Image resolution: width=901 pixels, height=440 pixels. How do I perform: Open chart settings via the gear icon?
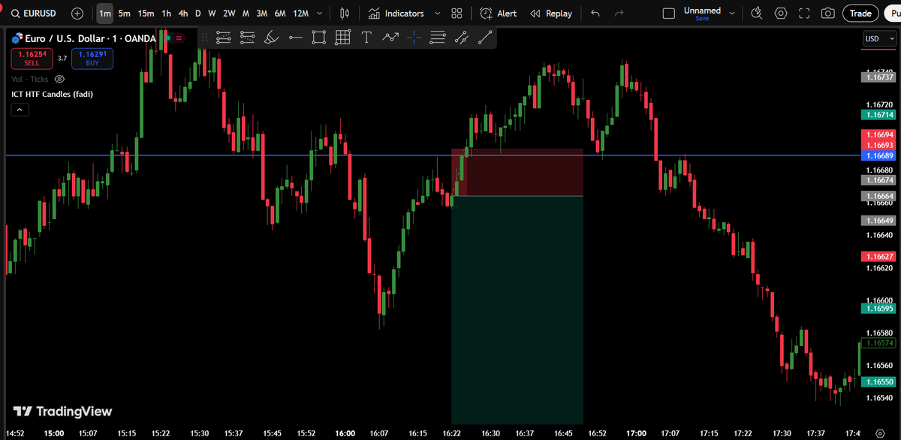(x=780, y=13)
